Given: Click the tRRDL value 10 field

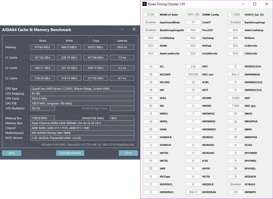Looking at the screenshot, I should click(x=151, y=122).
